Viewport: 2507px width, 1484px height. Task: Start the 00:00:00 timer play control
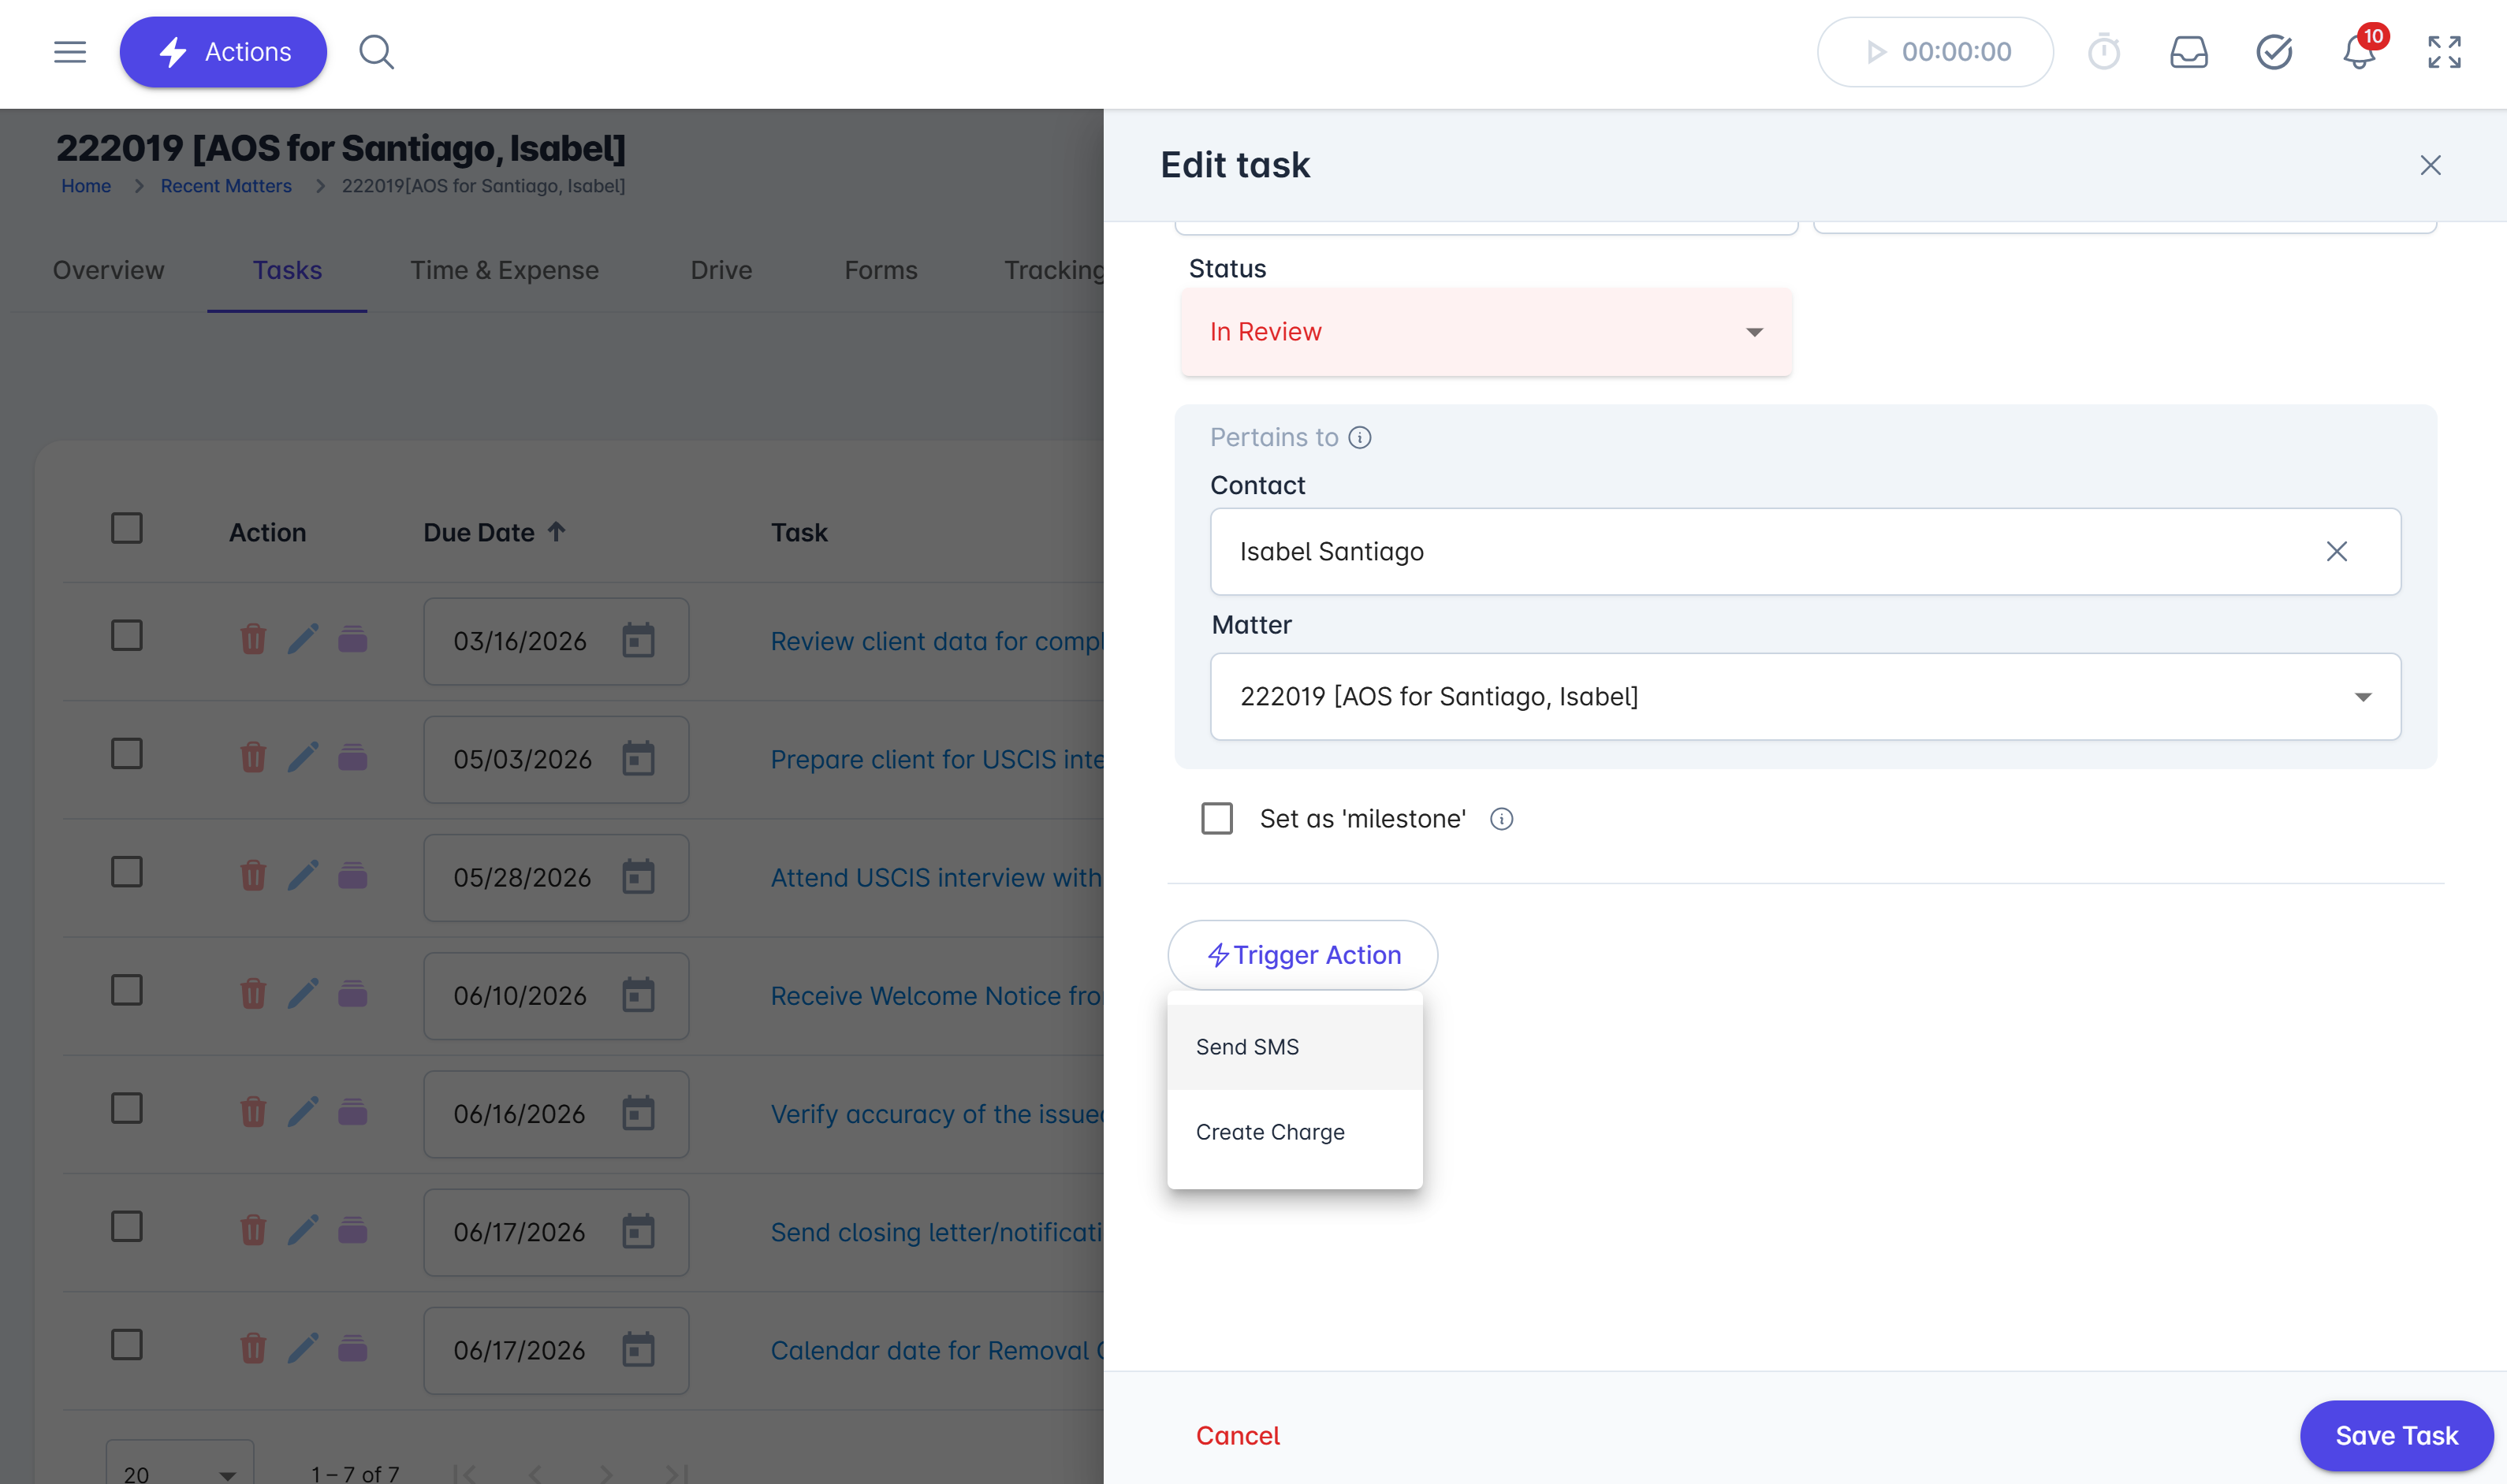pyautogui.click(x=1875, y=52)
